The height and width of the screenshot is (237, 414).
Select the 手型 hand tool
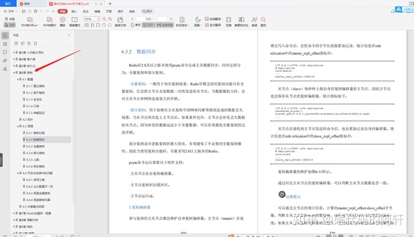coord(10,20)
